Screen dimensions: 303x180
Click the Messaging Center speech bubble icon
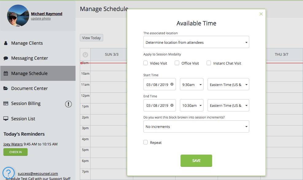tap(6, 58)
